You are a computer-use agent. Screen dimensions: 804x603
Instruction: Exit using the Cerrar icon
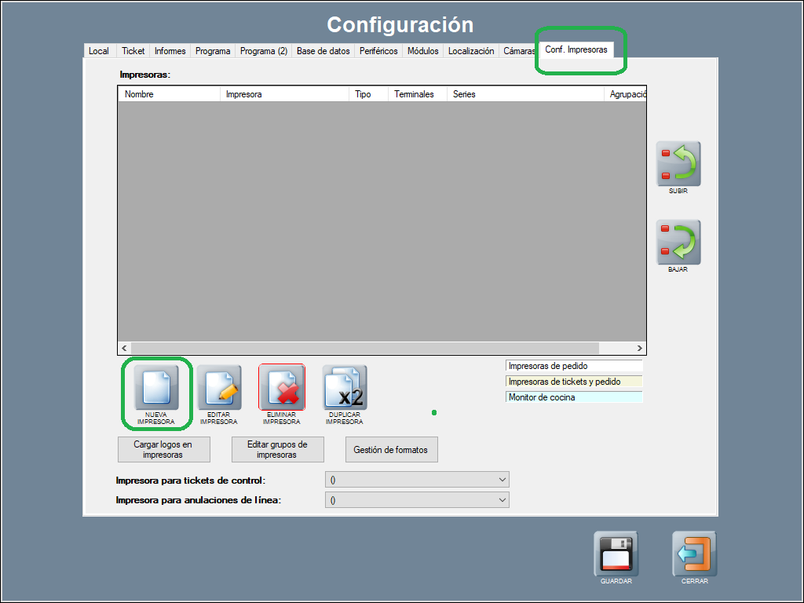tap(694, 554)
